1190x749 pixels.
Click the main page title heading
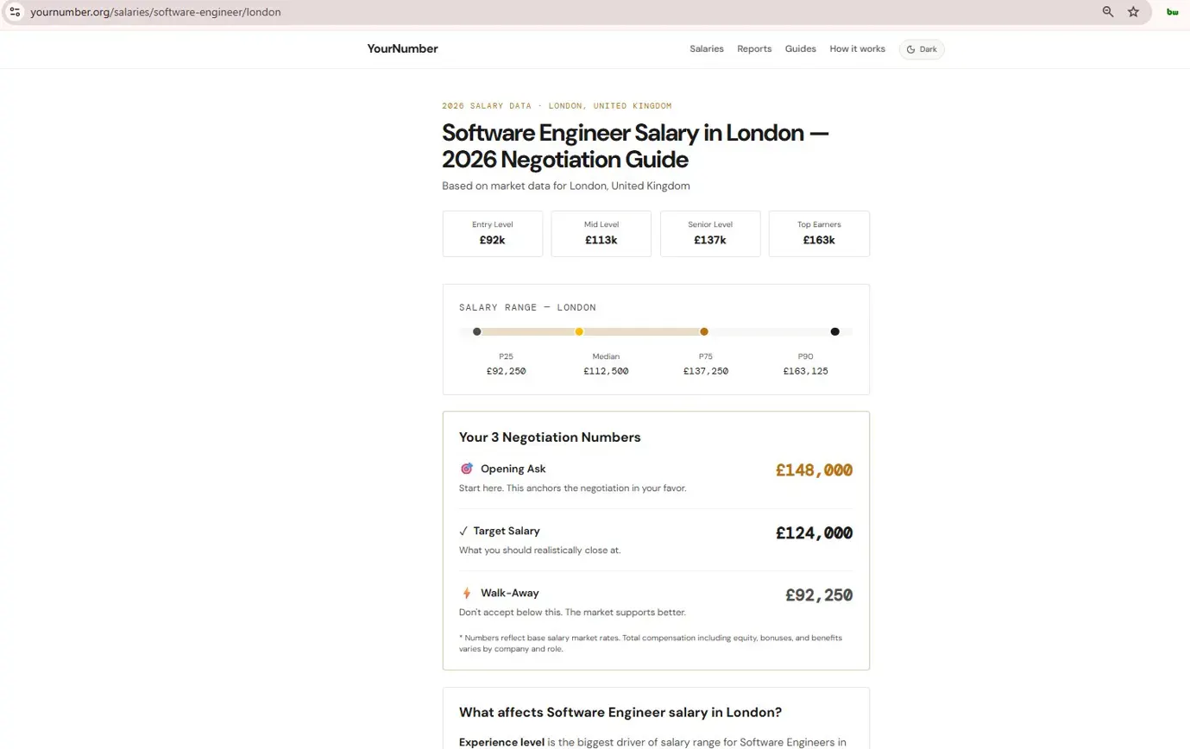coord(636,146)
